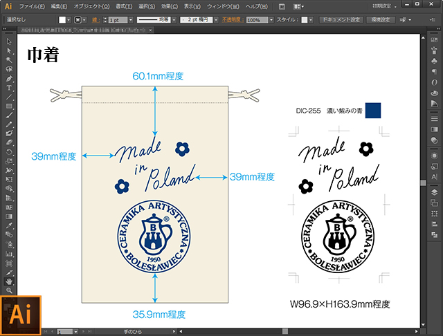Viewport: 443px width, 336px height.
Task: Click the 環境設定 button
Action: (381, 20)
